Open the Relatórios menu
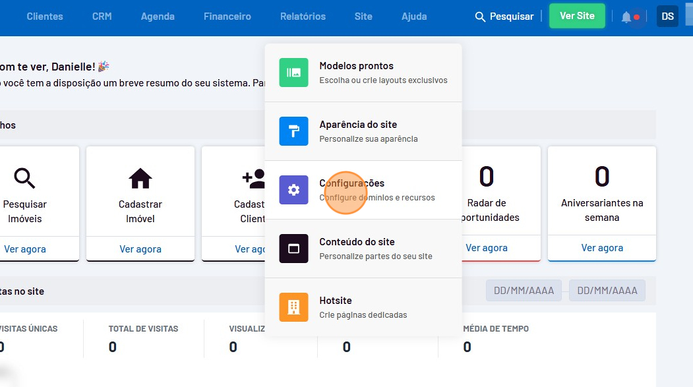The width and height of the screenshot is (693, 387). click(x=303, y=16)
